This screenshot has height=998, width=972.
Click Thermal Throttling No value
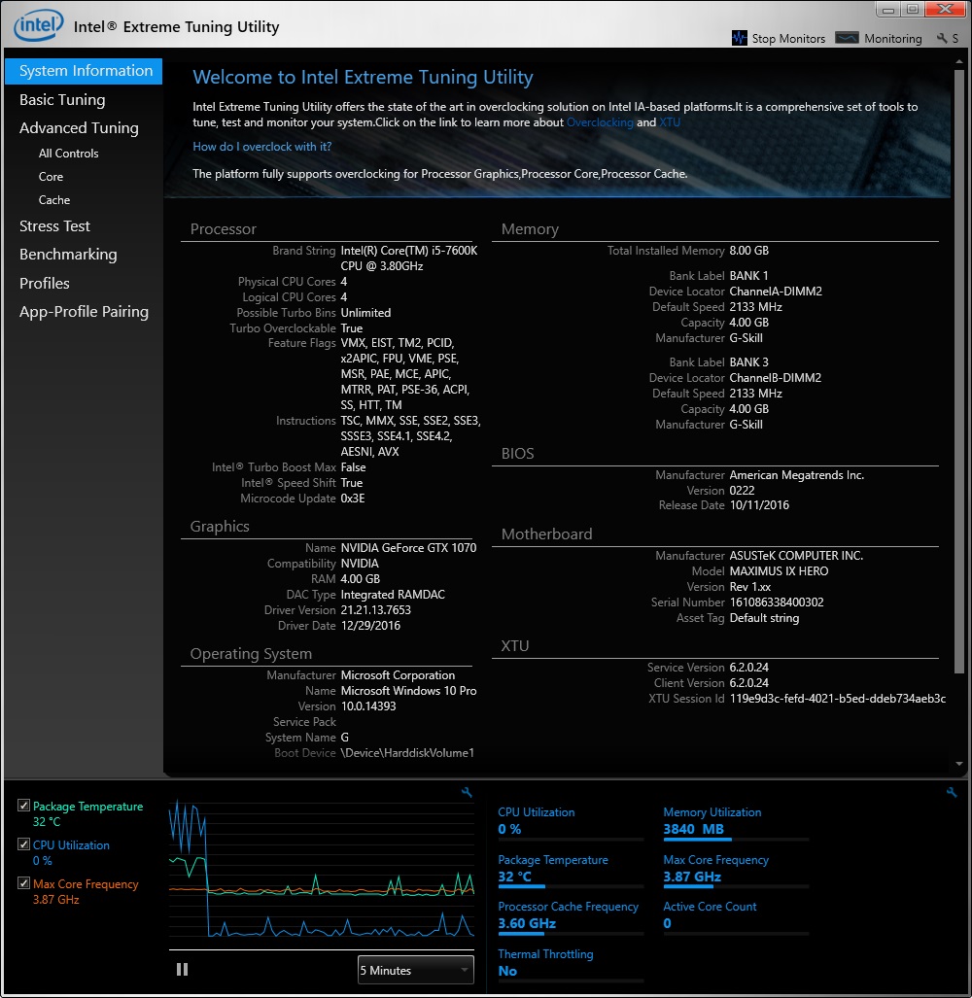tap(507, 971)
